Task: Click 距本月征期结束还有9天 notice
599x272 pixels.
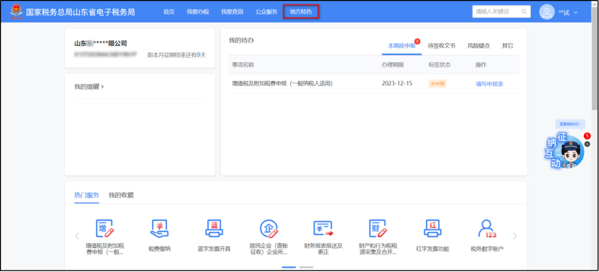Action: [x=176, y=55]
